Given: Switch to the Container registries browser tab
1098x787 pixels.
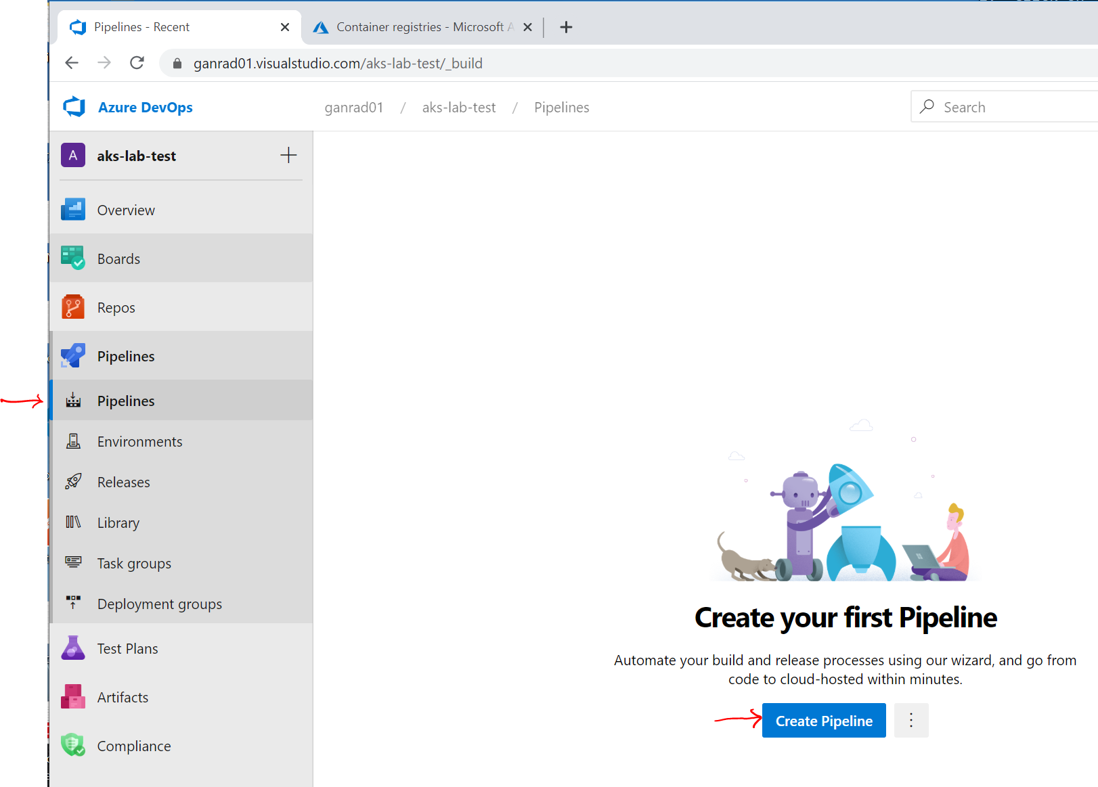Looking at the screenshot, I should click(423, 27).
